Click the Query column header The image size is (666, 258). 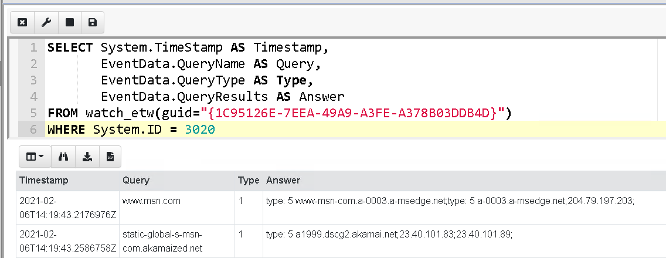136,181
